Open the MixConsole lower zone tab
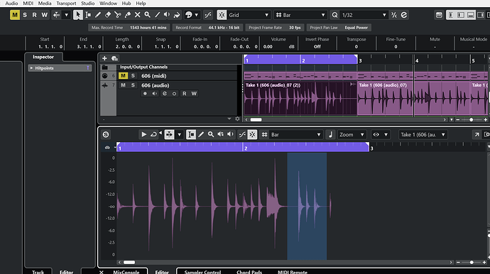 (126, 272)
